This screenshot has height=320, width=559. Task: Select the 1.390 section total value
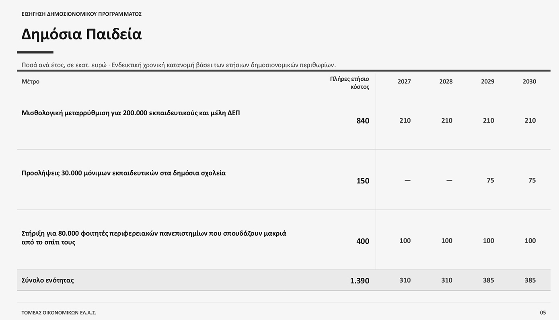pyautogui.click(x=360, y=281)
